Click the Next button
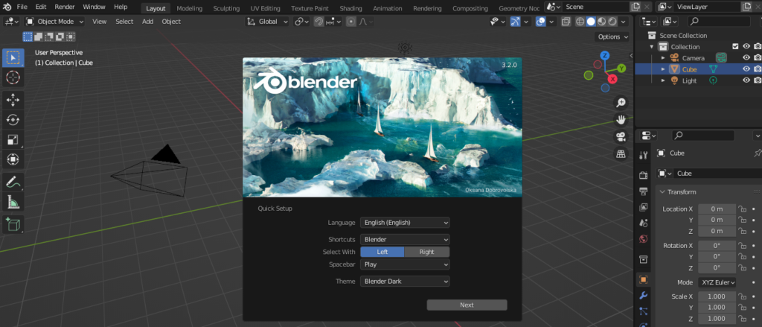Screen dimensions: 762x327 pos(467,305)
